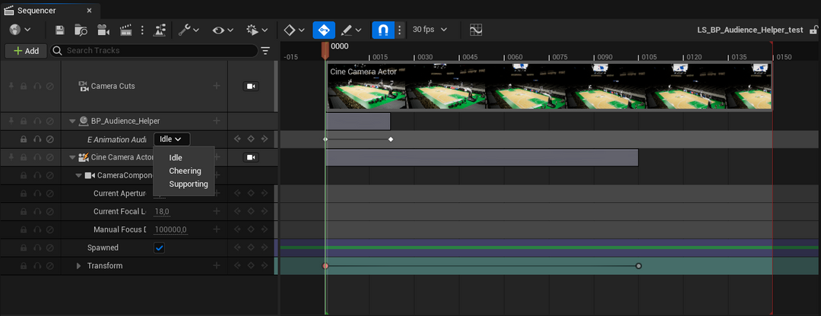
Task: Click the browse to asset folder icon
Action: (81, 30)
